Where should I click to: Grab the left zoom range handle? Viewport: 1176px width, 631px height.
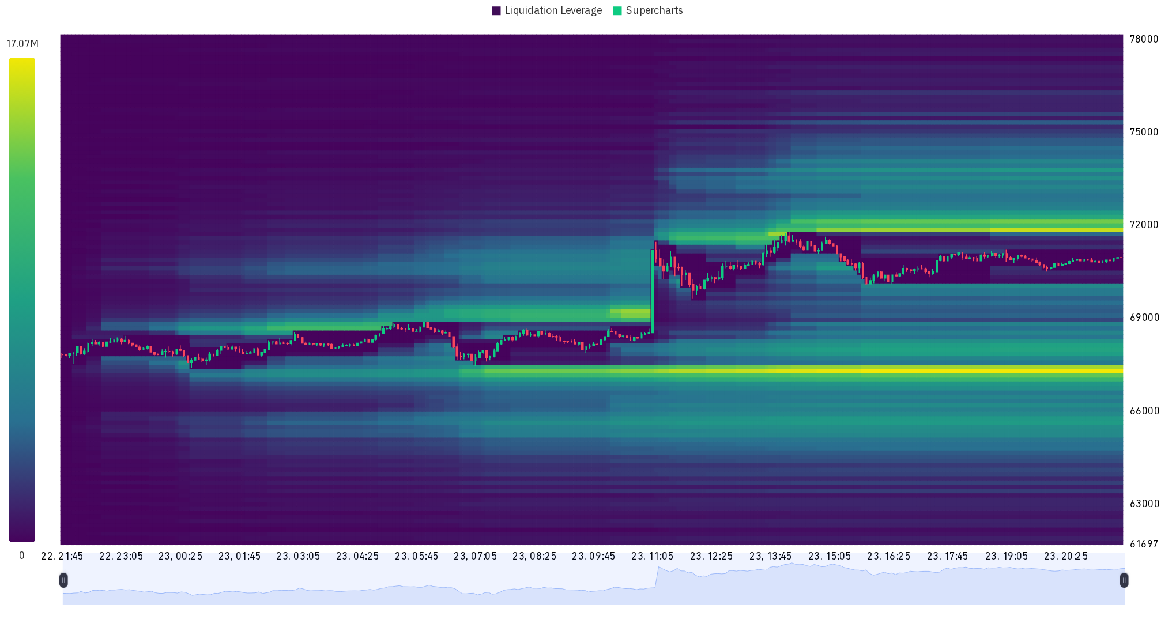click(63, 580)
